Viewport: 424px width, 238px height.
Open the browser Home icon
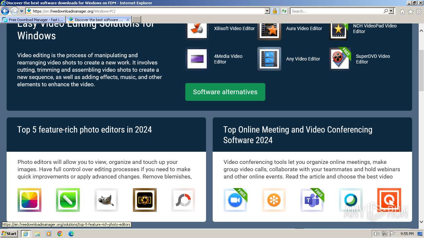tap(402, 12)
